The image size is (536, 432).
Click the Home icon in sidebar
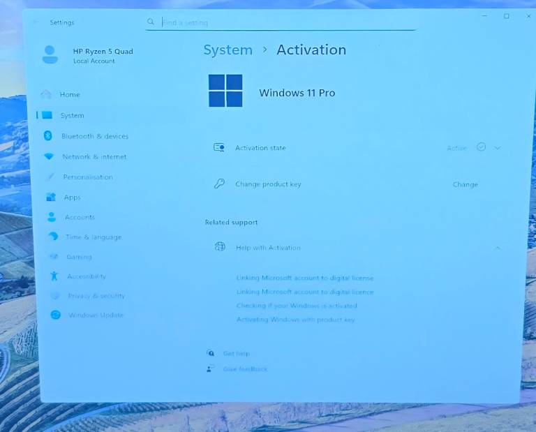pos(46,94)
